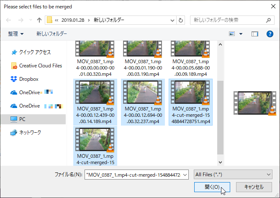The height and width of the screenshot is (198, 280).
Task: Refresh the folder view
Action: point(181,20)
